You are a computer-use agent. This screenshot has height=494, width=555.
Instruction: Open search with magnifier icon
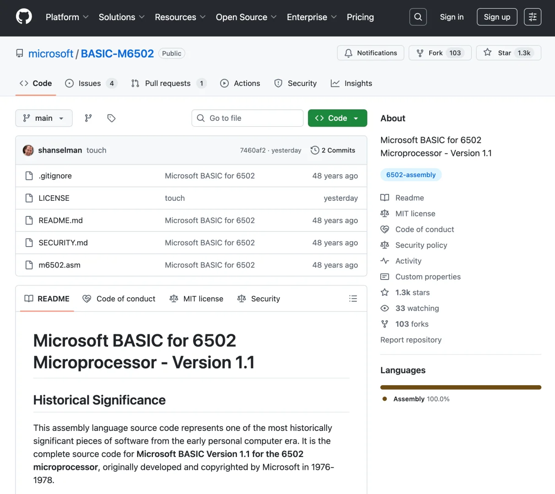(x=418, y=17)
